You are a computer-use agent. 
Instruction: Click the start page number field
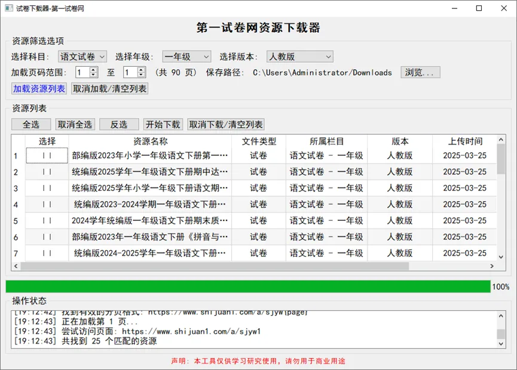(x=82, y=72)
